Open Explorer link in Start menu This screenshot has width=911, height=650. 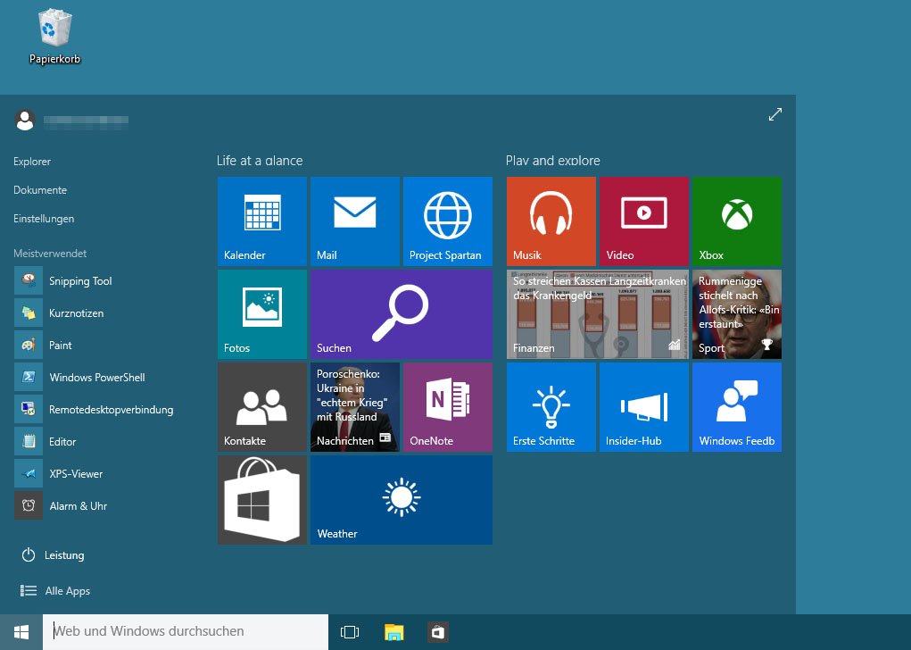coord(32,162)
